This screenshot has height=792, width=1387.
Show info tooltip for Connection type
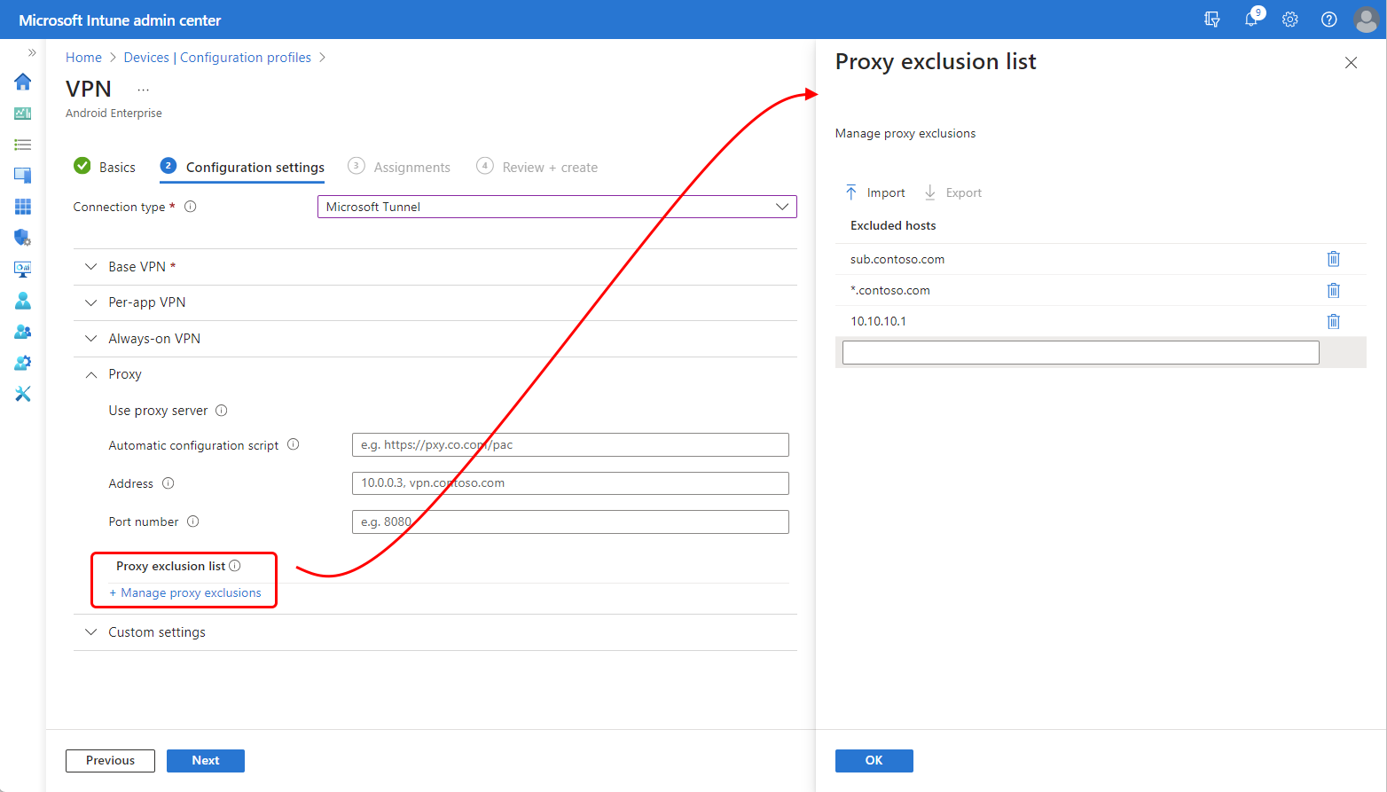click(190, 207)
